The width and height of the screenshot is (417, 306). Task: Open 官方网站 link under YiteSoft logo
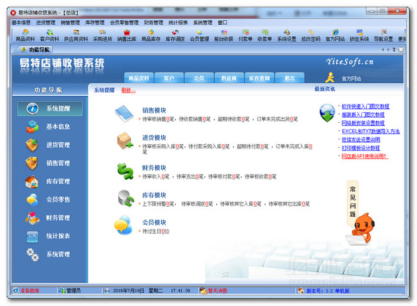point(351,79)
